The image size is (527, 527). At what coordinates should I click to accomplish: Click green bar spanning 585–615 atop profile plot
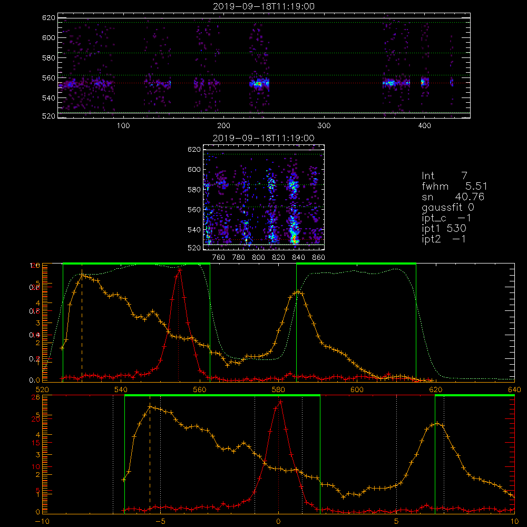coord(356,263)
